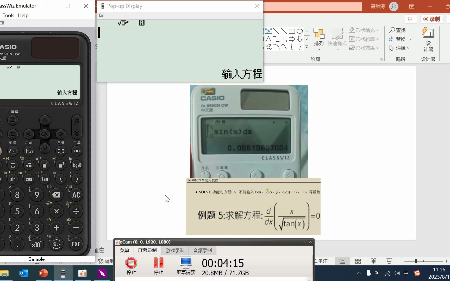Click the capture icon in Pop-up Display toolbar
Image resolution: width=450 pixels, height=281 pixels.
pos(101,15)
